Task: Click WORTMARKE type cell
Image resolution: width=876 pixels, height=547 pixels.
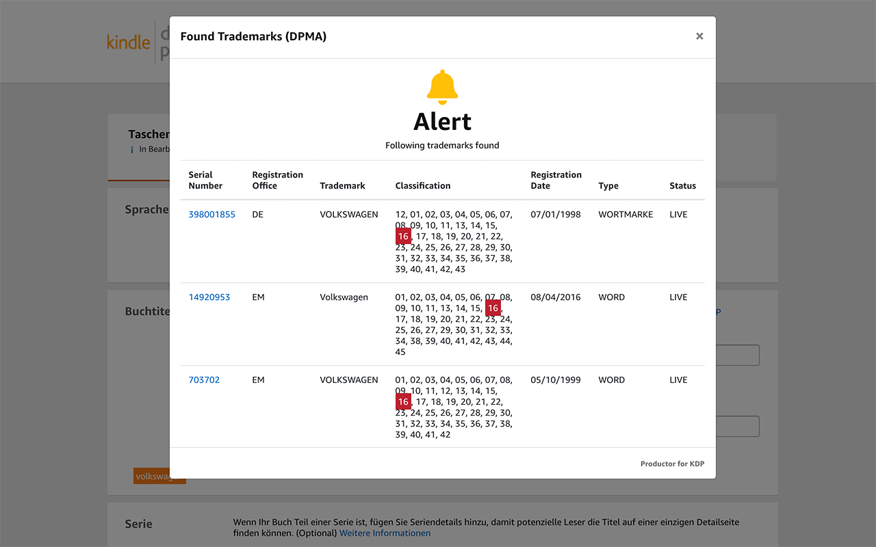Action: [x=626, y=215]
